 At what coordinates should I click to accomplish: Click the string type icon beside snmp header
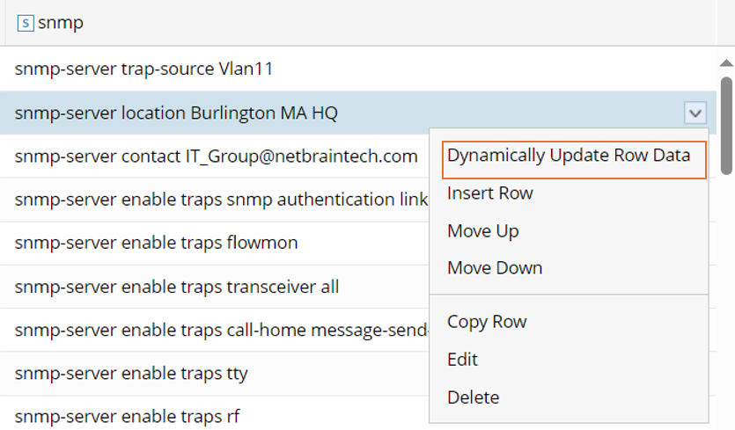[25, 24]
